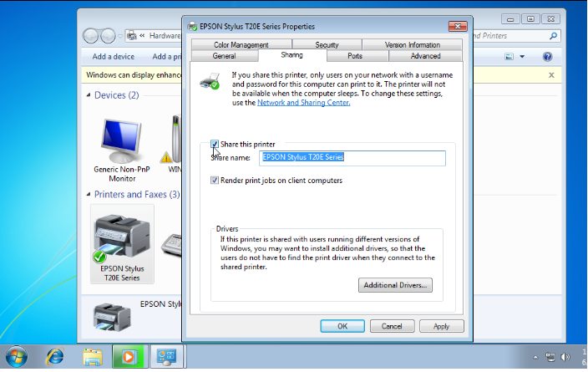Click the Forward navigation arrow in Explorer window
This screenshot has width=588, height=372.
point(108,36)
